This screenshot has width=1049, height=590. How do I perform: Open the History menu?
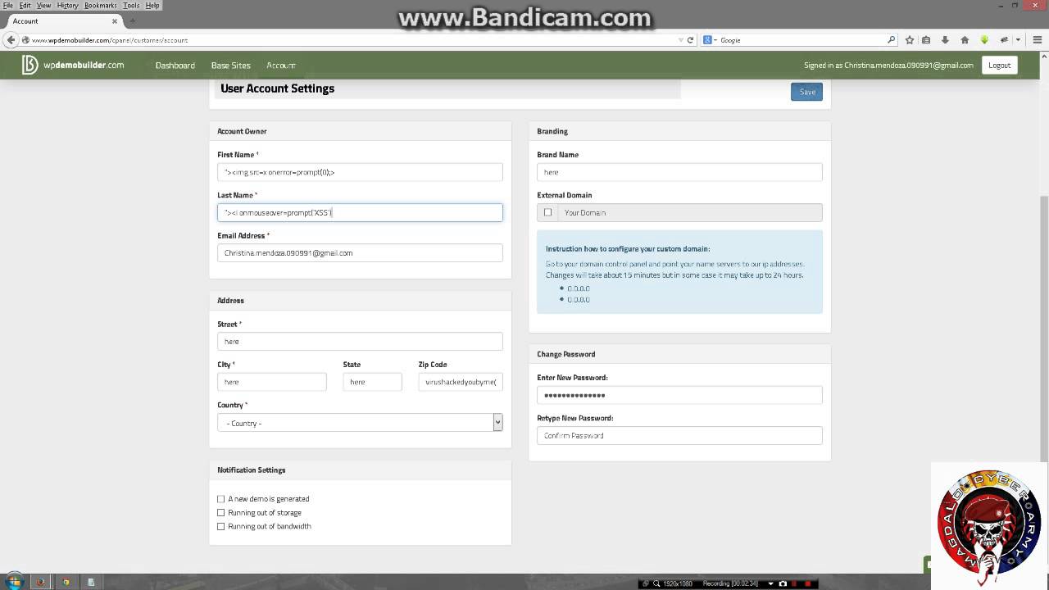pyautogui.click(x=67, y=5)
